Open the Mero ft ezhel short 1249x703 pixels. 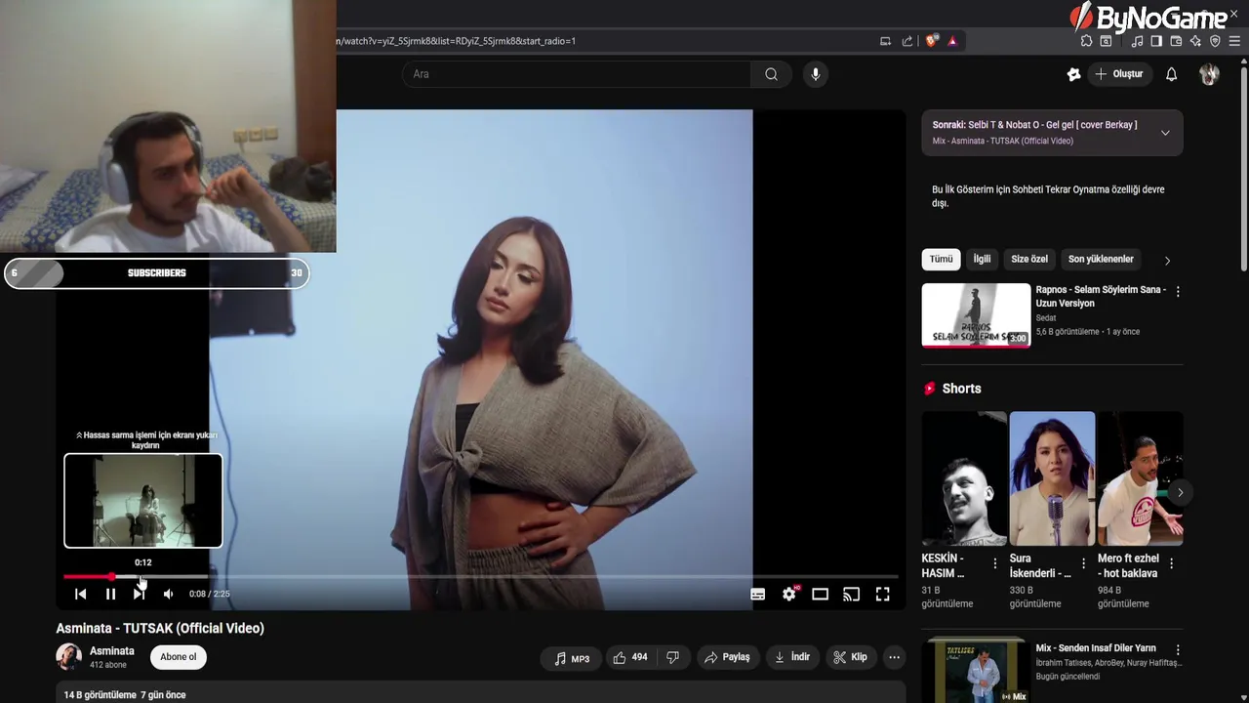pos(1140,478)
